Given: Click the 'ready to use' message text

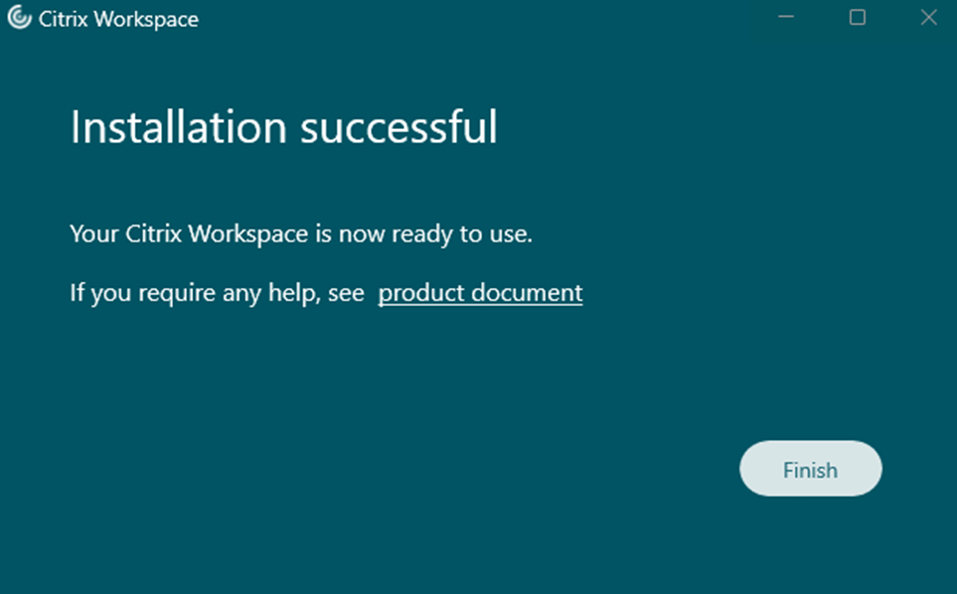Looking at the screenshot, I should point(301,234).
